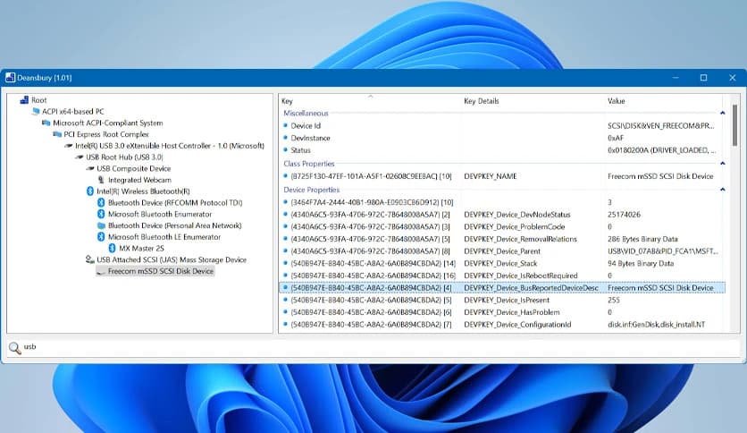Select the DEVPKEY_Device_HasProblem row
747x433 pixels.
click(x=501, y=312)
